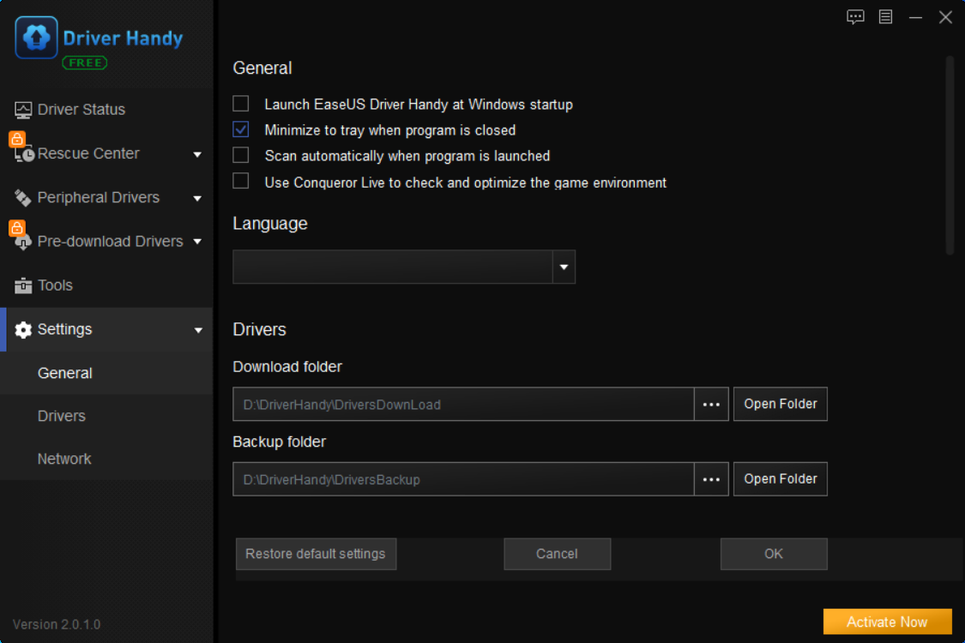The width and height of the screenshot is (965, 643).
Task: Click the Peripheral Drivers plug icon
Action: click(x=23, y=198)
